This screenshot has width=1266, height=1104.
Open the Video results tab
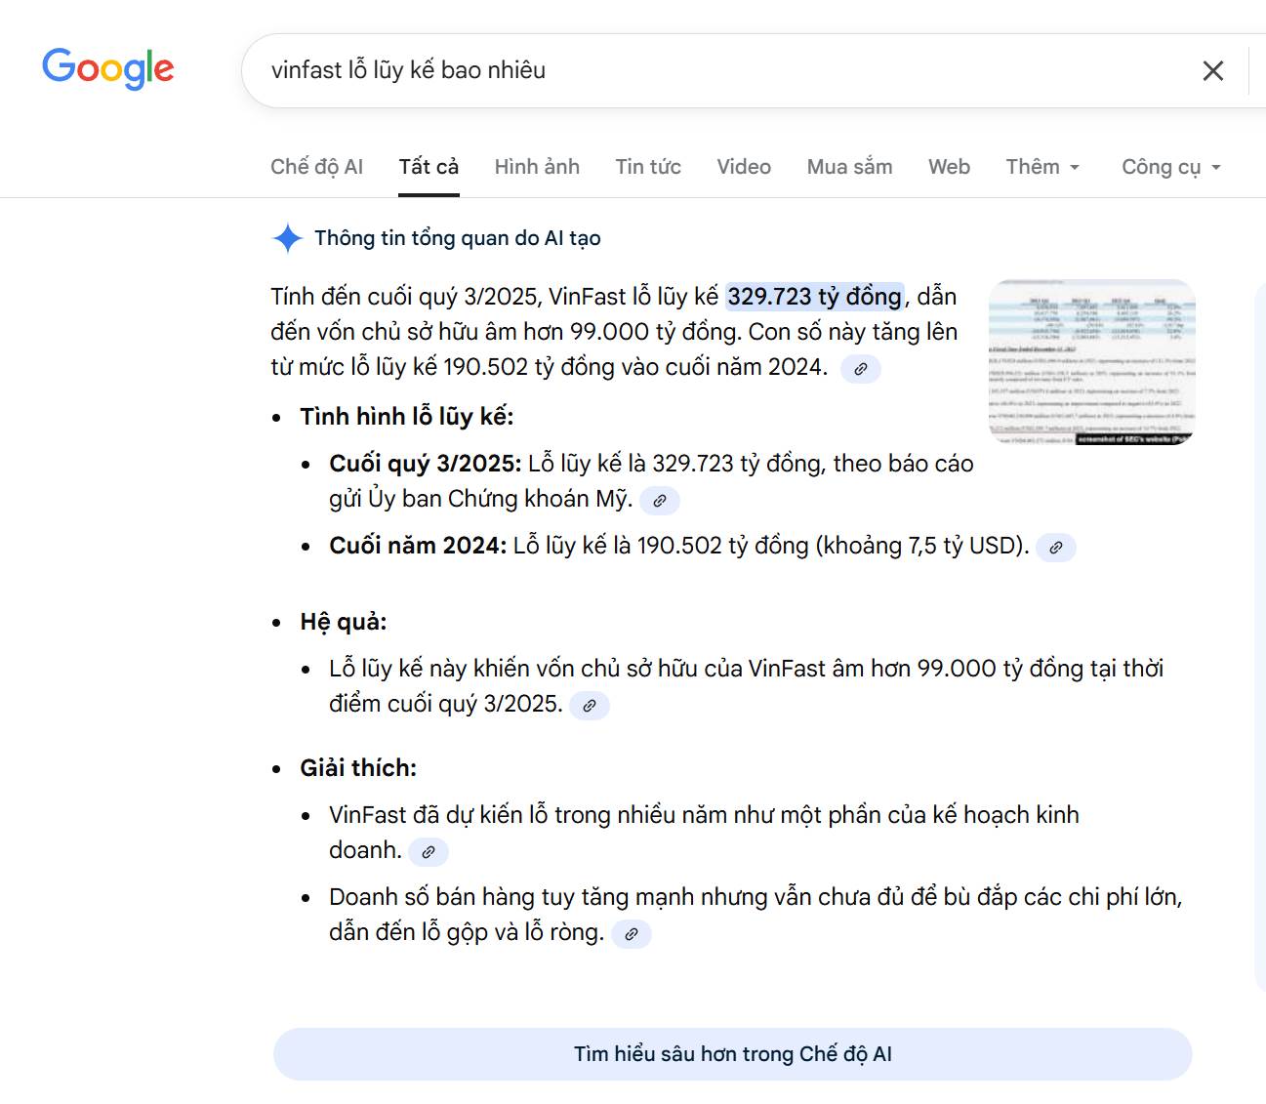744,167
